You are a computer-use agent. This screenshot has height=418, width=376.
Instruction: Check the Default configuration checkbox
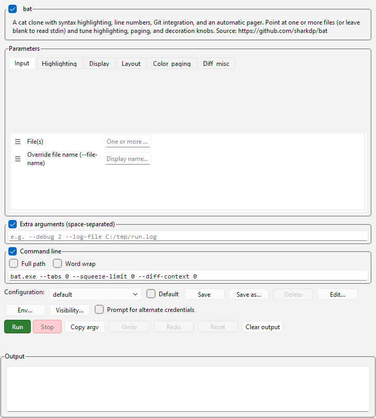(151, 294)
